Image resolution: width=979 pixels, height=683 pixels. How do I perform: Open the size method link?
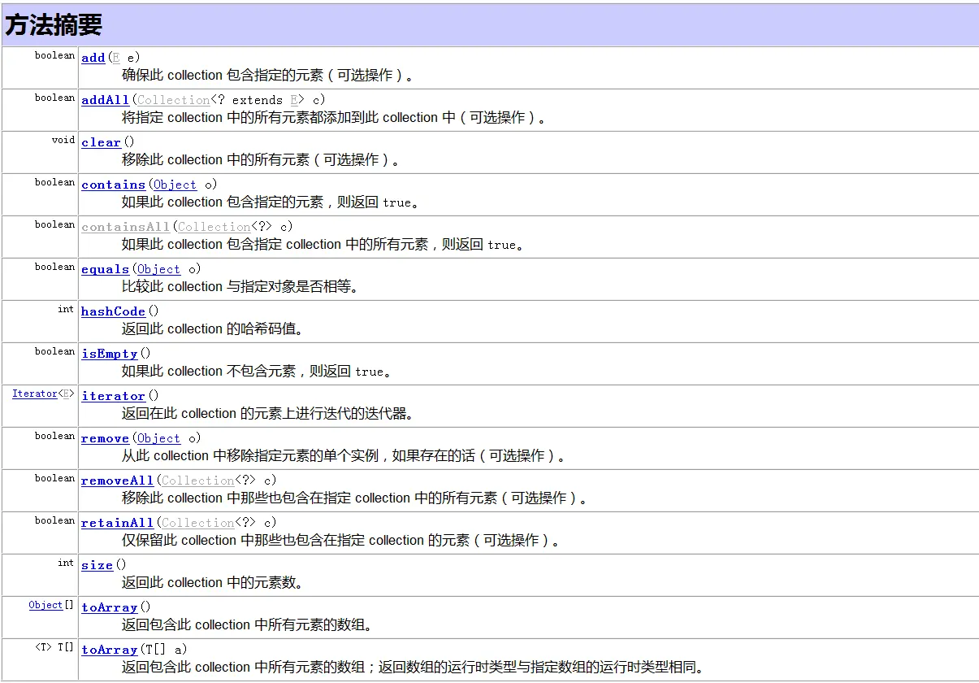97,565
